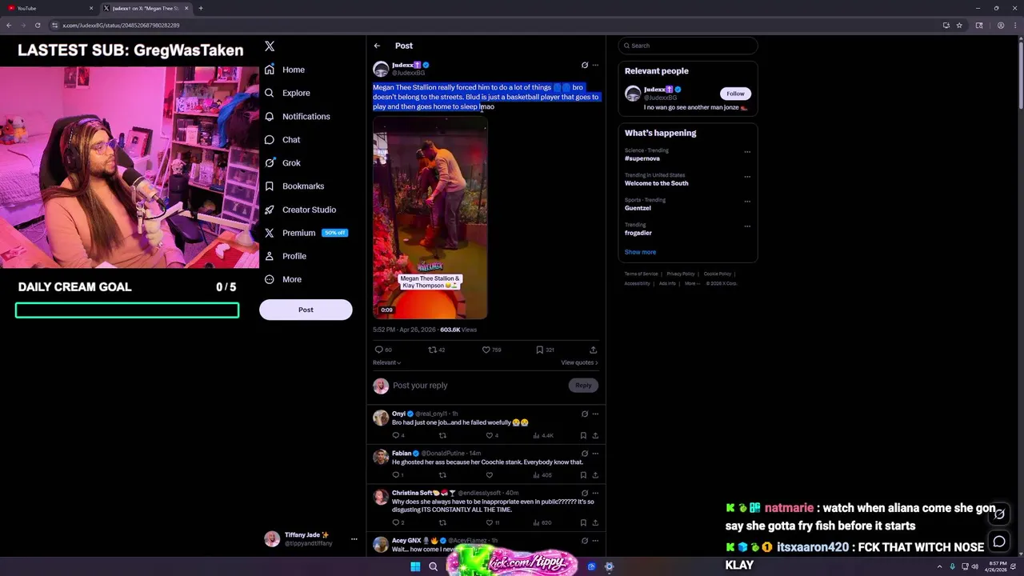The image size is (1024, 576).
Task: Open the three-dot menu on Judexx's post
Action: (x=594, y=65)
